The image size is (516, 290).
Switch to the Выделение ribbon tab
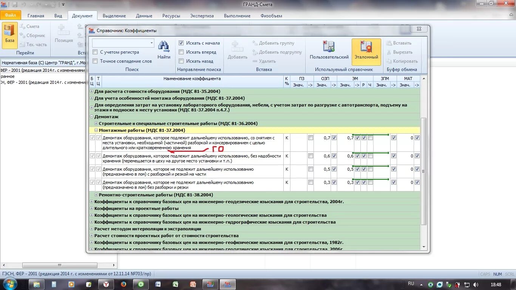click(x=114, y=16)
